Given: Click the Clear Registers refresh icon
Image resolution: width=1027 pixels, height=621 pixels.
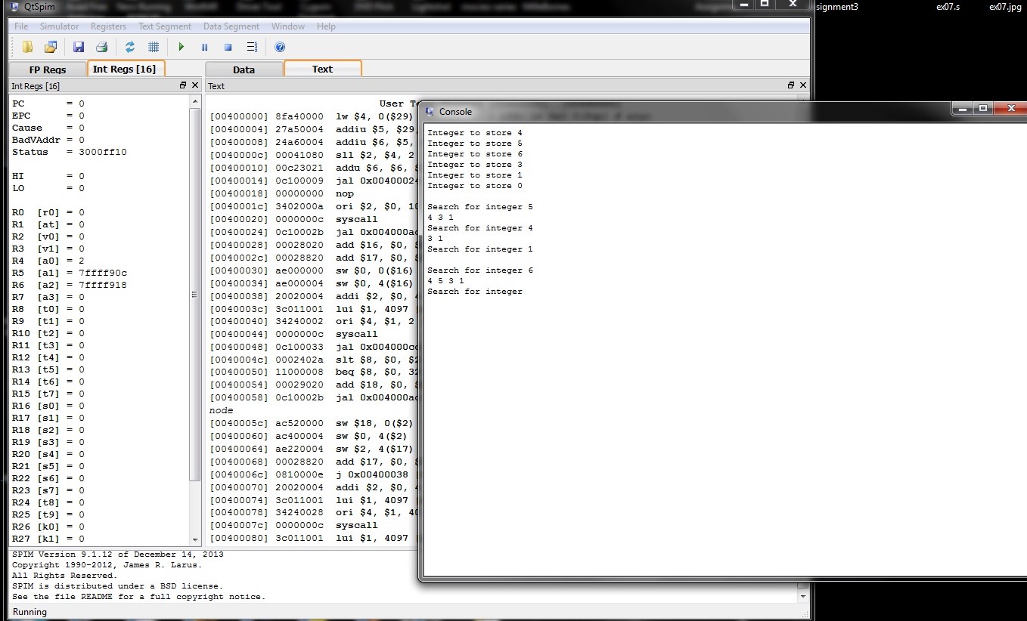Looking at the screenshot, I should click(x=130, y=47).
